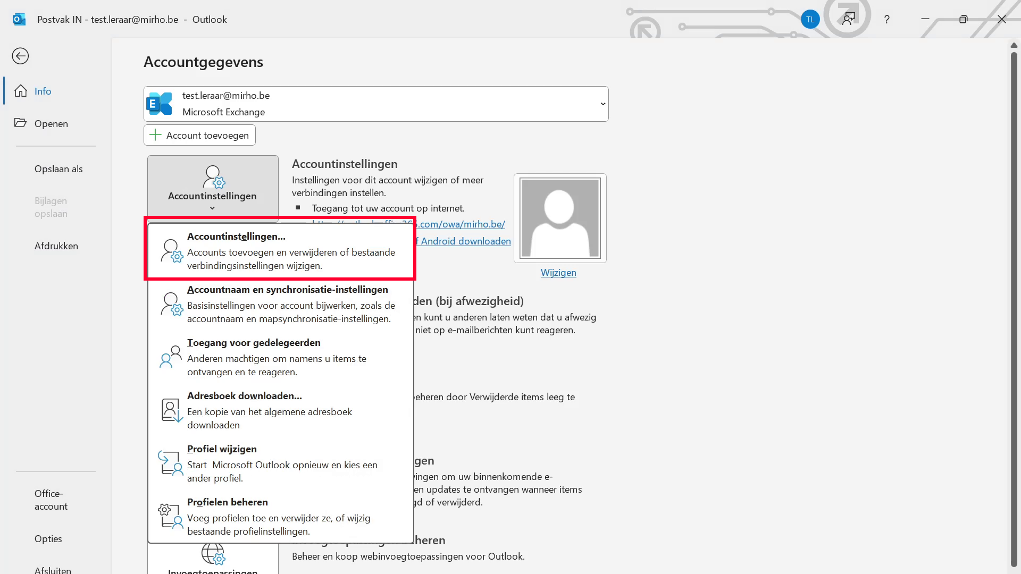This screenshot has width=1021, height=574.
Task: Click the help question mark icon
Action: (886, 19)
